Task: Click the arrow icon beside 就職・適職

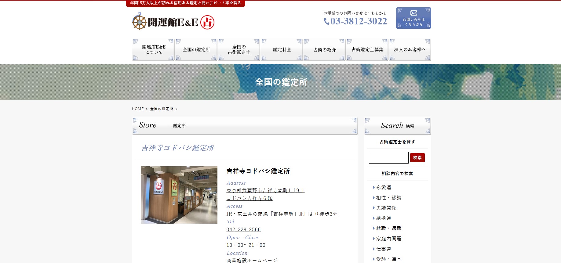Action: coord(373,228)
